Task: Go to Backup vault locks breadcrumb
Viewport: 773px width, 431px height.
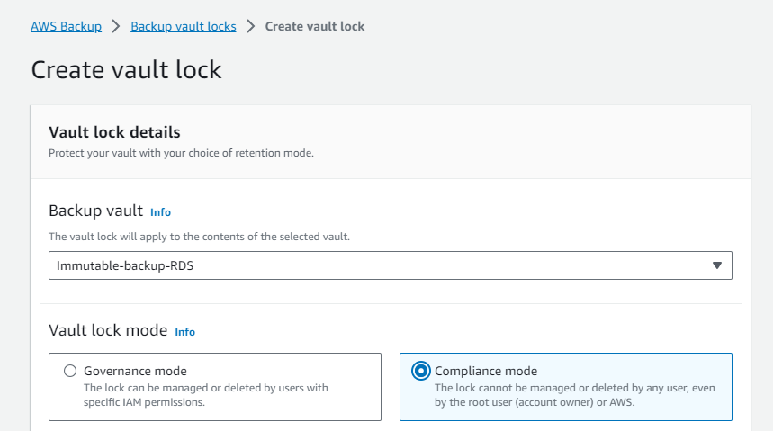Action: 184,26
